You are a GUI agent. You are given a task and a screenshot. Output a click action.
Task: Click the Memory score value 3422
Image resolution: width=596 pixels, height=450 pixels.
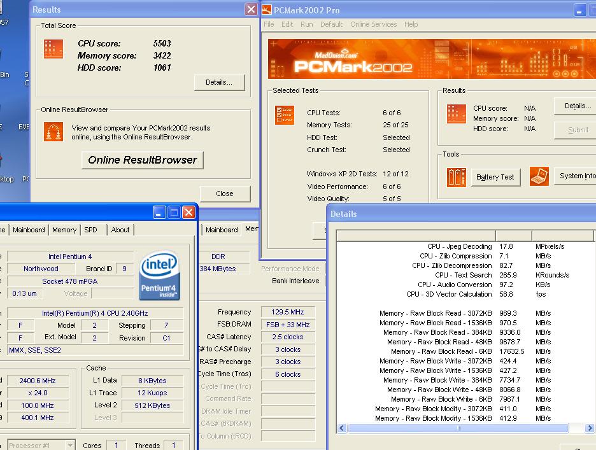(162, 55)
